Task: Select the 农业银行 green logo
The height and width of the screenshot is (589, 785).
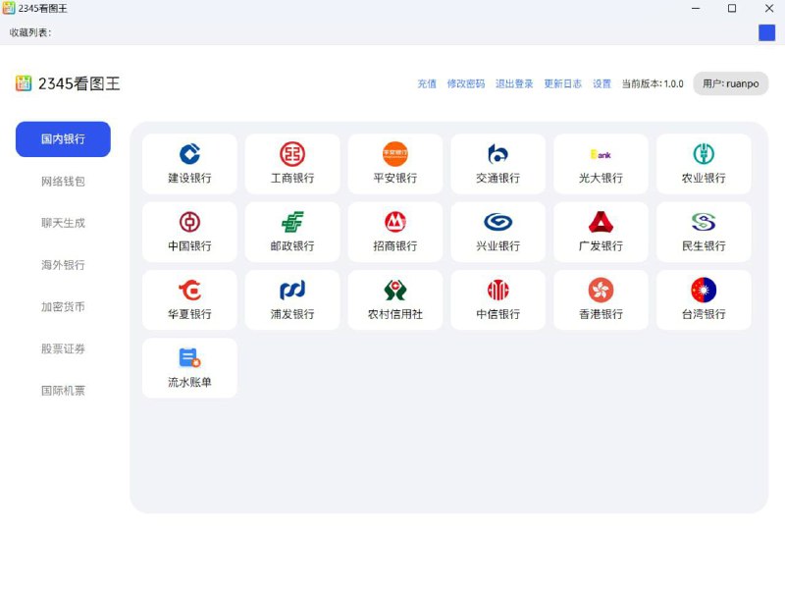Action: point(704,154)
